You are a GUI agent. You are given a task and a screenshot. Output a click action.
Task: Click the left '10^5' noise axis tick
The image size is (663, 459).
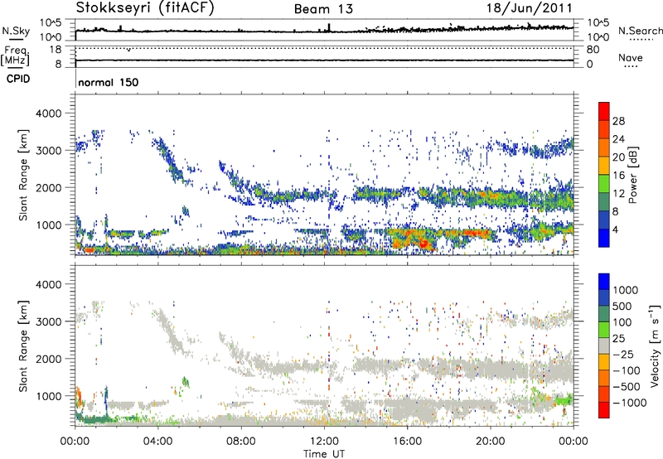pos(51,22)
